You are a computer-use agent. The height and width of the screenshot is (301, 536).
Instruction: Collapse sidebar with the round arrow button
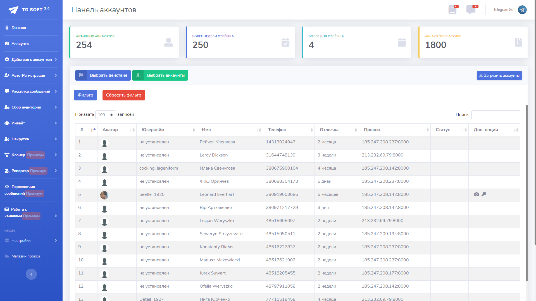click(31, 274)
